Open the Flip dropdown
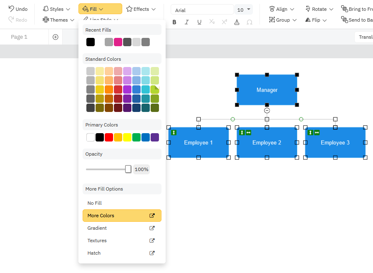 (x=316, y=20)
